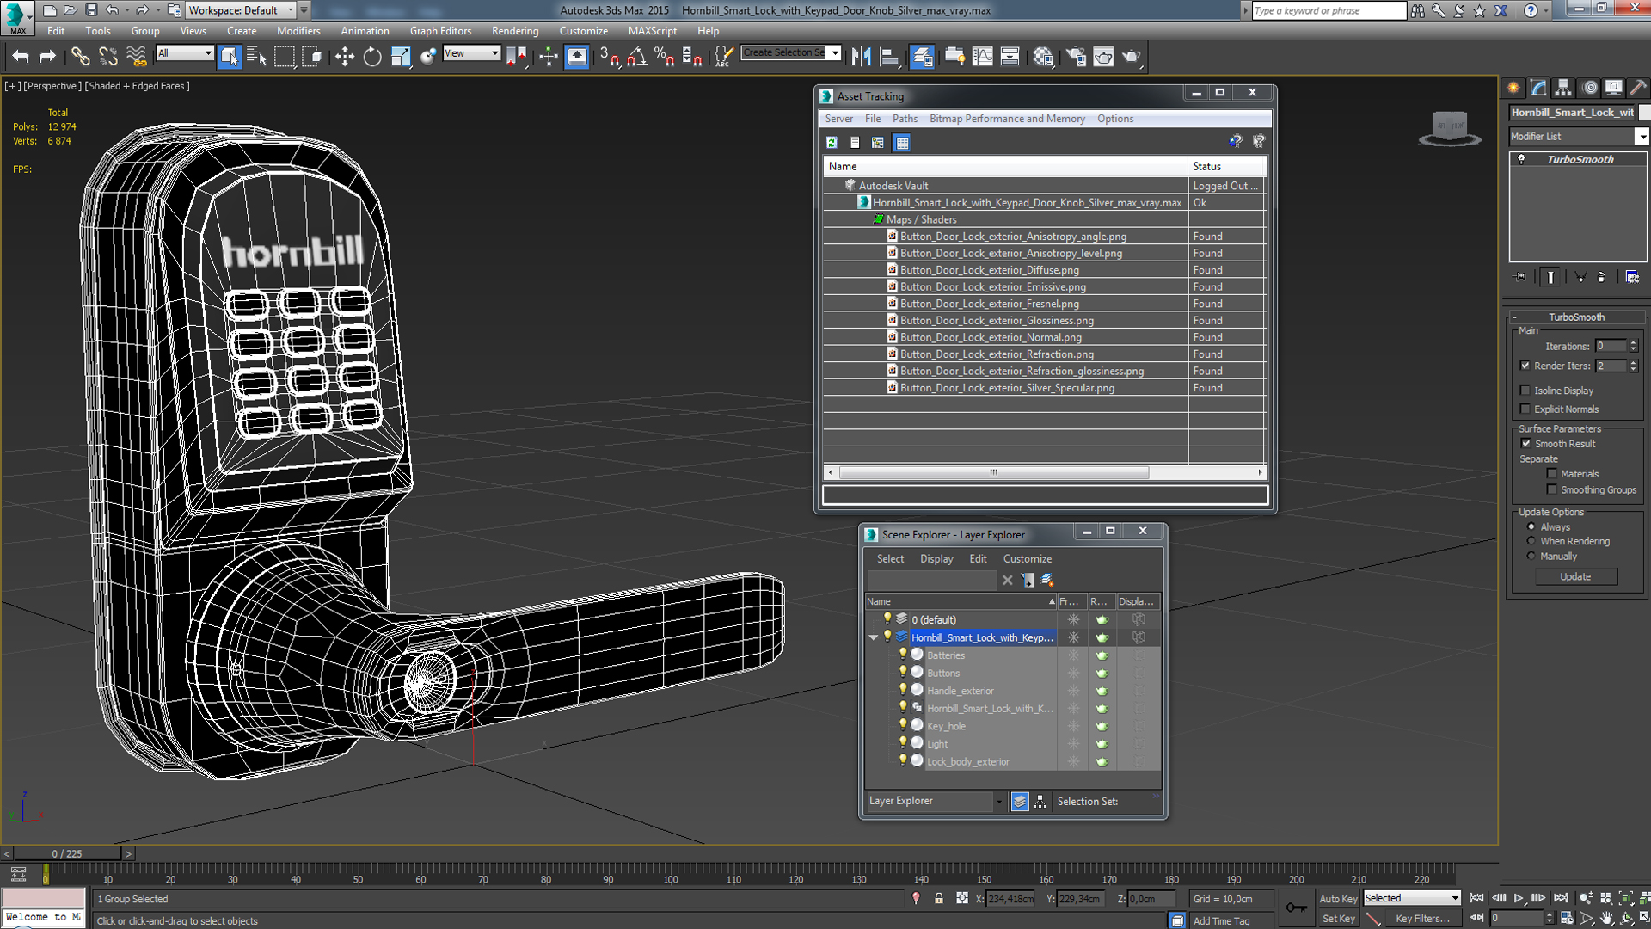Activate the Select and Rotate tool

(372, 57)
